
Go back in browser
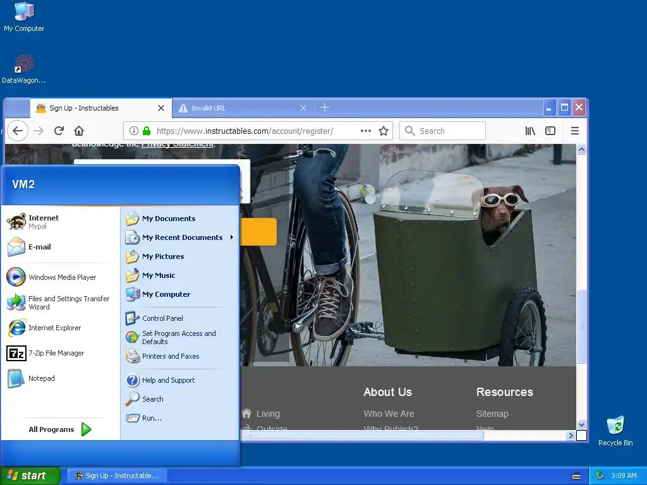point(17,131)
